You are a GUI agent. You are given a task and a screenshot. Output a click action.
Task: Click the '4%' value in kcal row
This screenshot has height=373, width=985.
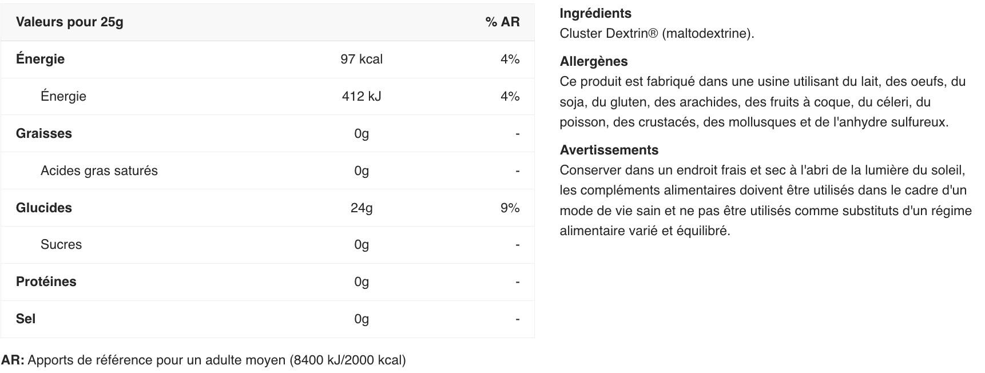coord(510,59)
